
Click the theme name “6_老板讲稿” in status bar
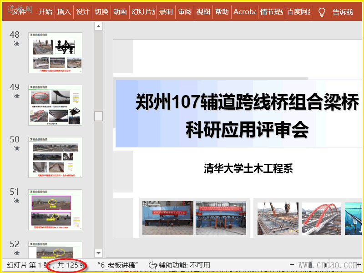[x=118, y=265]
